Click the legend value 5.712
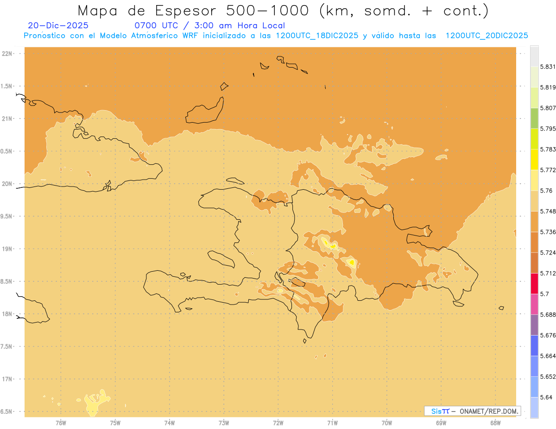 548,273
